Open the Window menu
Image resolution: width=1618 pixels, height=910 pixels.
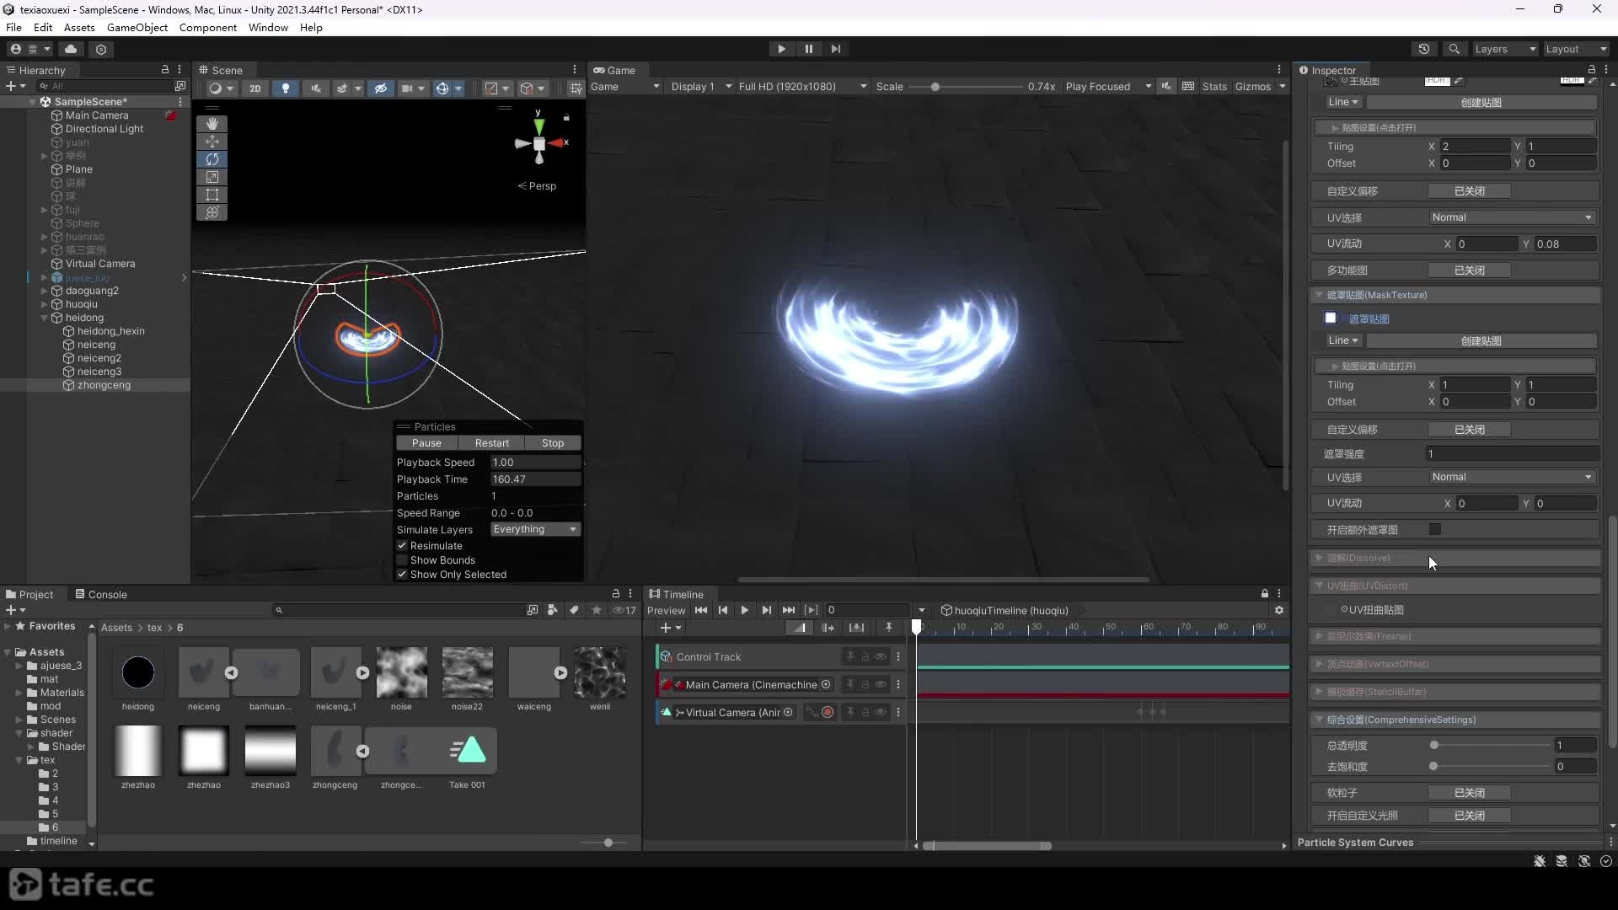tap(268, 27)
